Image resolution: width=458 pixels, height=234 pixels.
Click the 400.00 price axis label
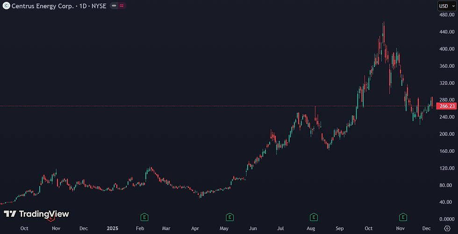447,48
